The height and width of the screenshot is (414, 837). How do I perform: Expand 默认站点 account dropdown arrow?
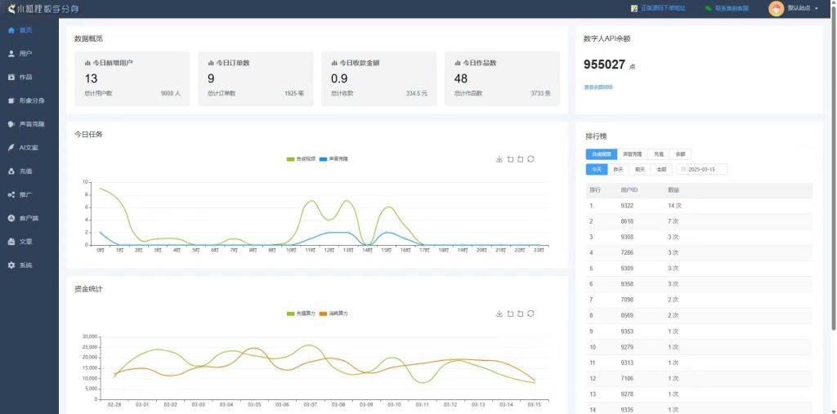(x=817, y=8)
